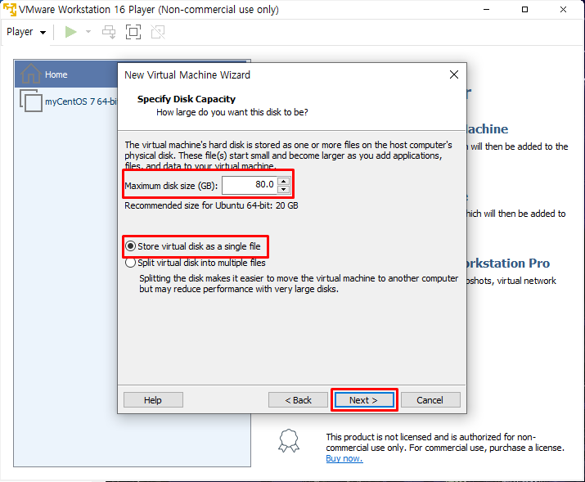
Task: Open the Buy now link
Action: tap(344, 458)
